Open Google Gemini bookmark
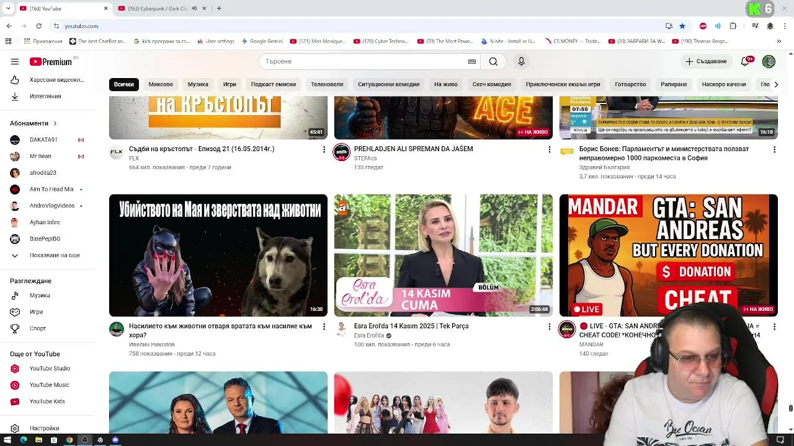The width and height of the screenshot is (794, 446). click(x=262, y=42)
